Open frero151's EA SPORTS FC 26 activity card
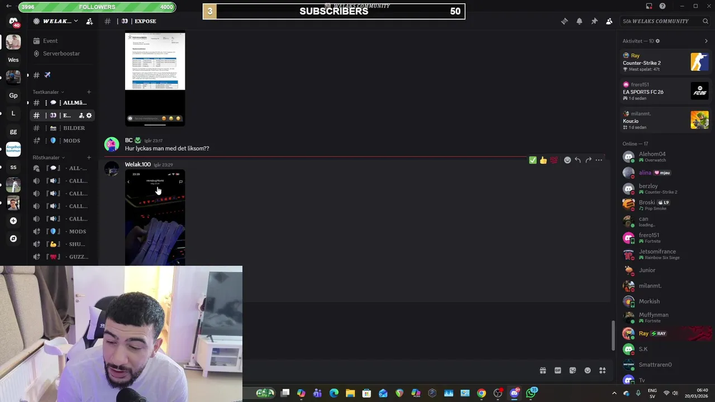Image resolution: width=715 pixels, height=402 pixels. (666, 91)
